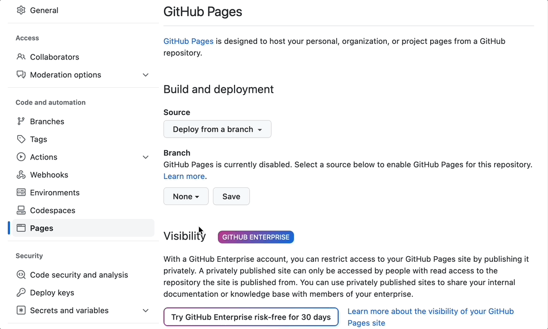Open Secrets and variables menu item
Screen dimensions: 548x329
(x=69, y=311)
